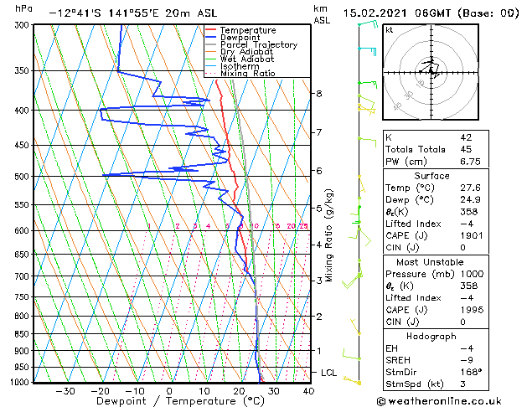Click the StmSpd (kt) value 3
527x407 pixels.
tap(463, 384)
